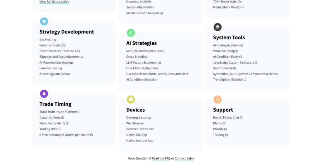Click info icon by Dynamic Alerts
This screenshot has width=319, height=165.
tap(62, 118)
